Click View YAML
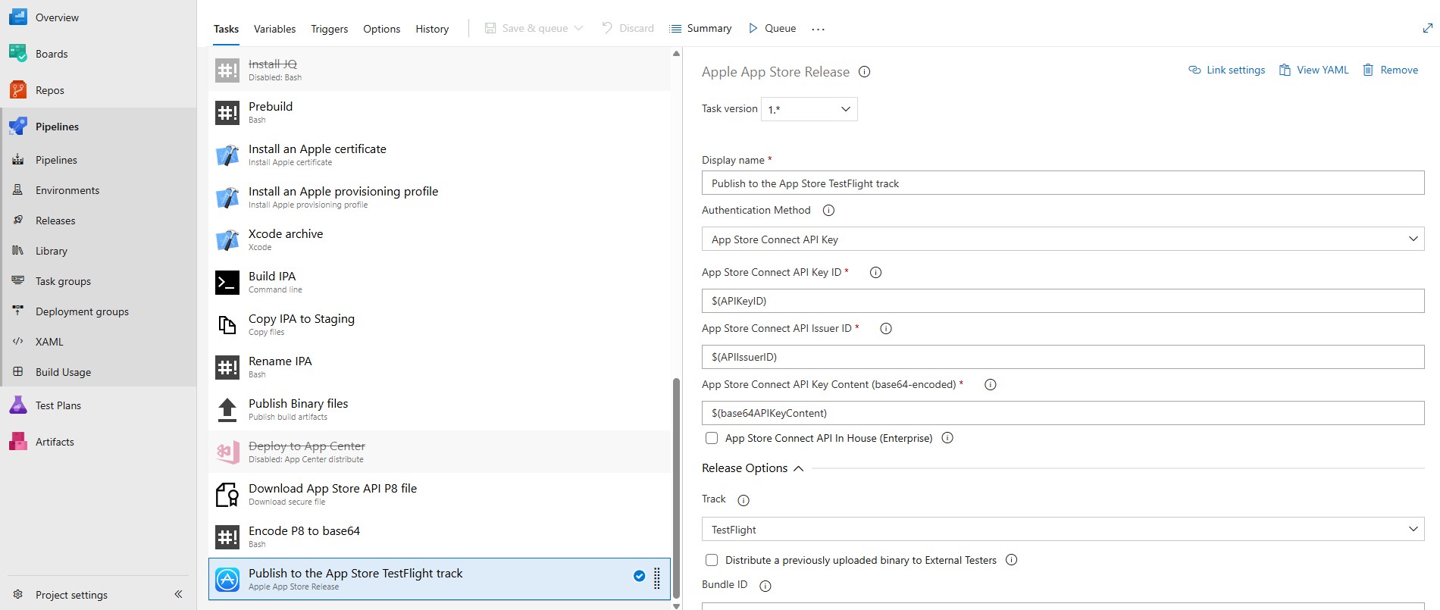1440x610 pixels. click(x=1314, y=70)
